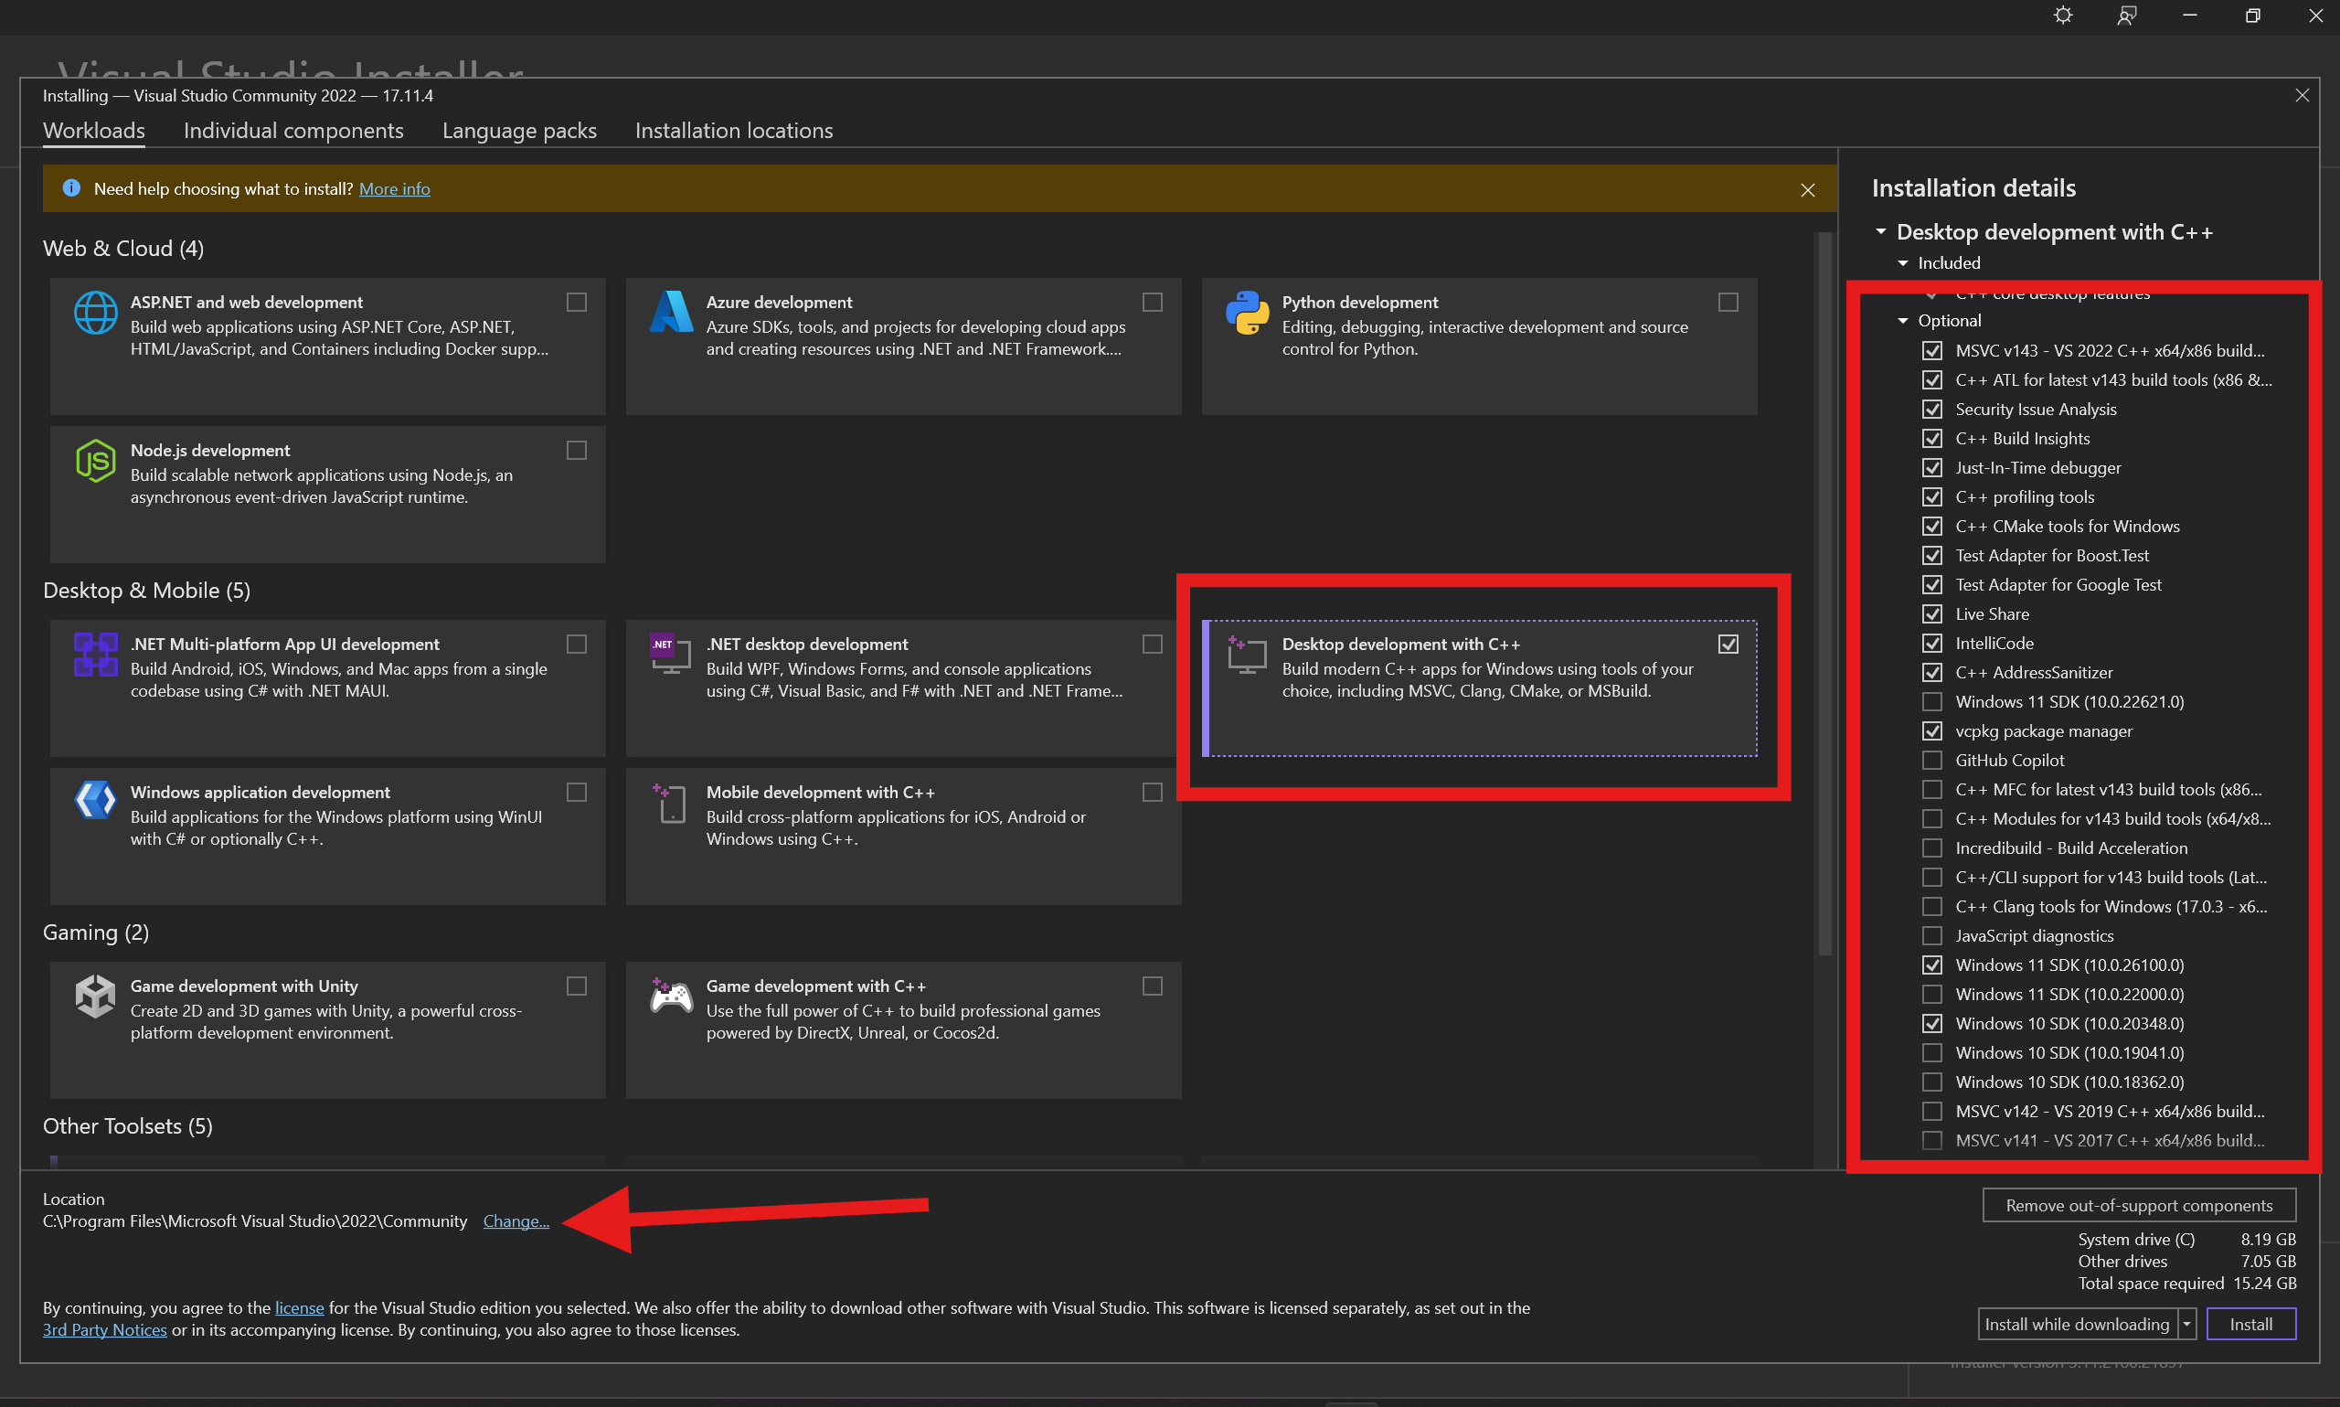This screenshot has height=1407, width=2340.
Task: Click the workloads list vertical scrollbar
Action: coord(1824,594)
